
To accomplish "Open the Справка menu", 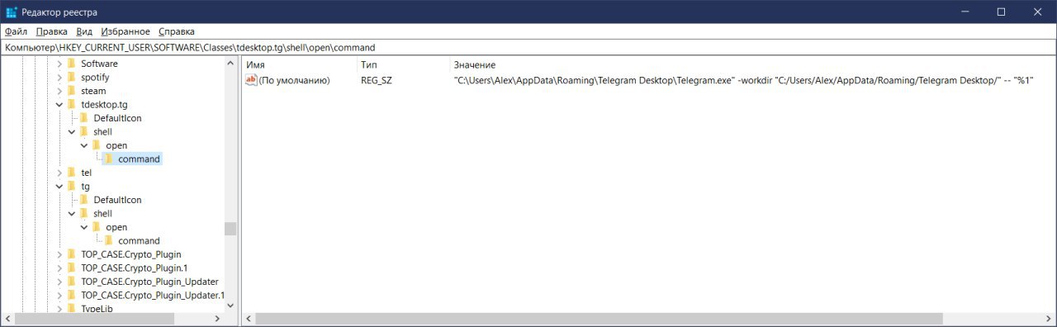I will coord(176,31).
